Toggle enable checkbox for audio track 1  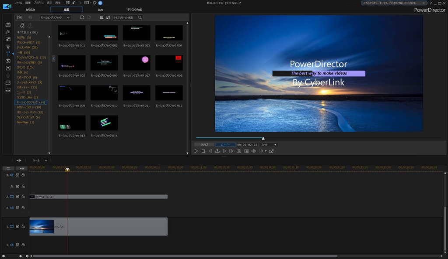tap(17, 245)
